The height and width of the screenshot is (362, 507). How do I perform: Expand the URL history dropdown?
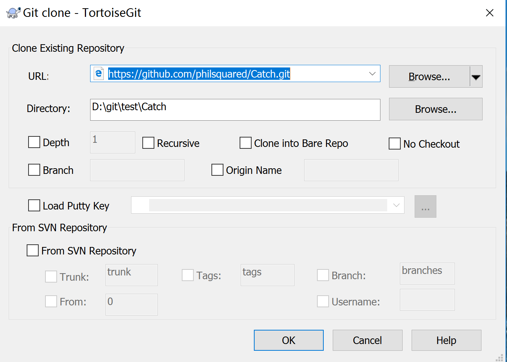point(372,73)
